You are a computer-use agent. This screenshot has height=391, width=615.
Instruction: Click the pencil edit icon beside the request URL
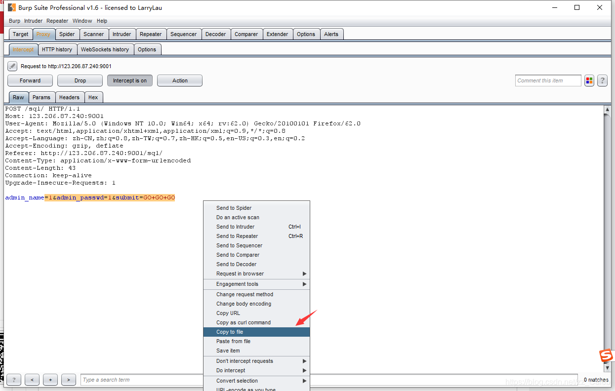(12, 66)
